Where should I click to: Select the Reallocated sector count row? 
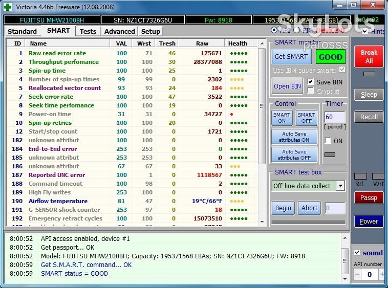coord(132,88)
